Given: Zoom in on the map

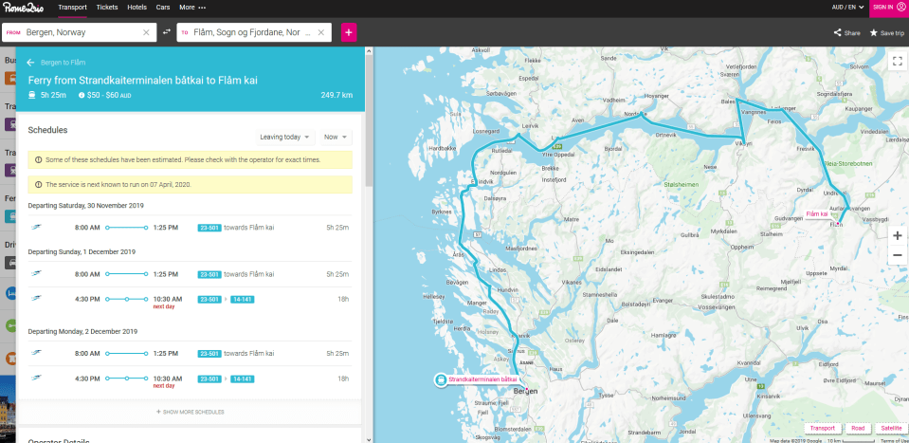Looking at the screenshot, I should [897, 235].
